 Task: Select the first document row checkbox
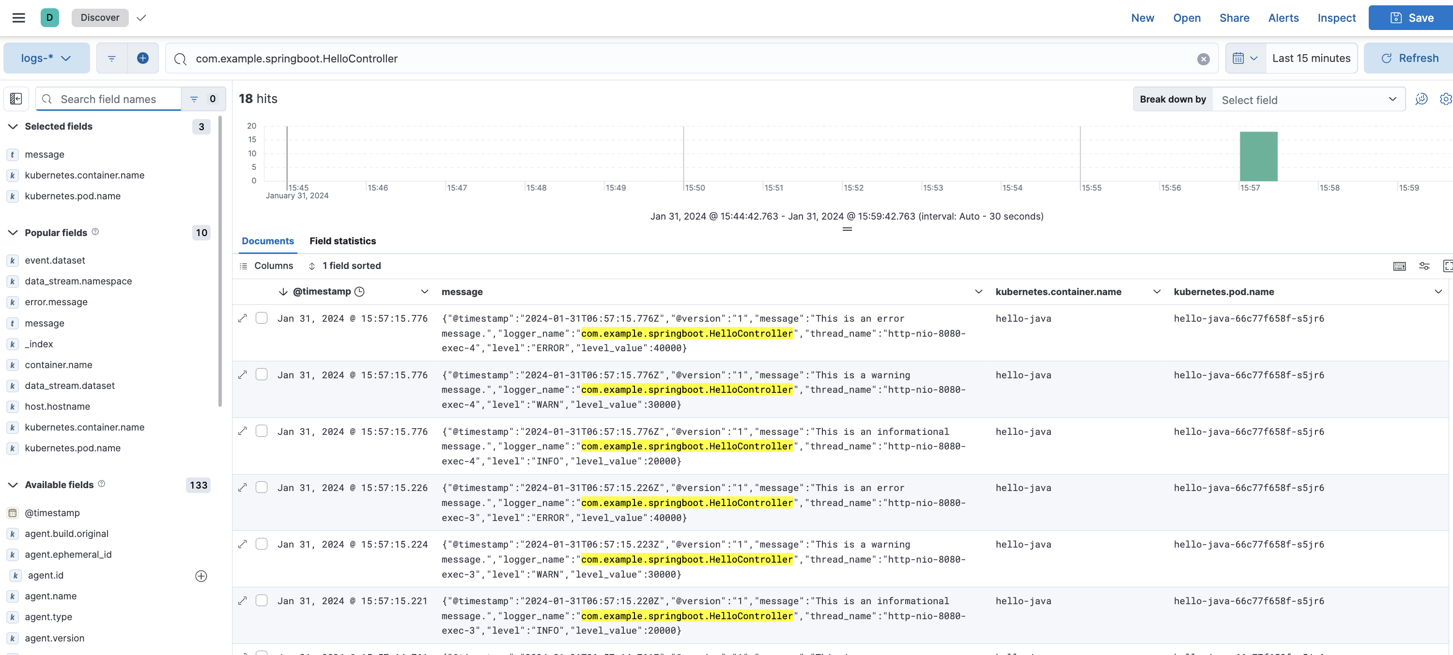(261, 318)
